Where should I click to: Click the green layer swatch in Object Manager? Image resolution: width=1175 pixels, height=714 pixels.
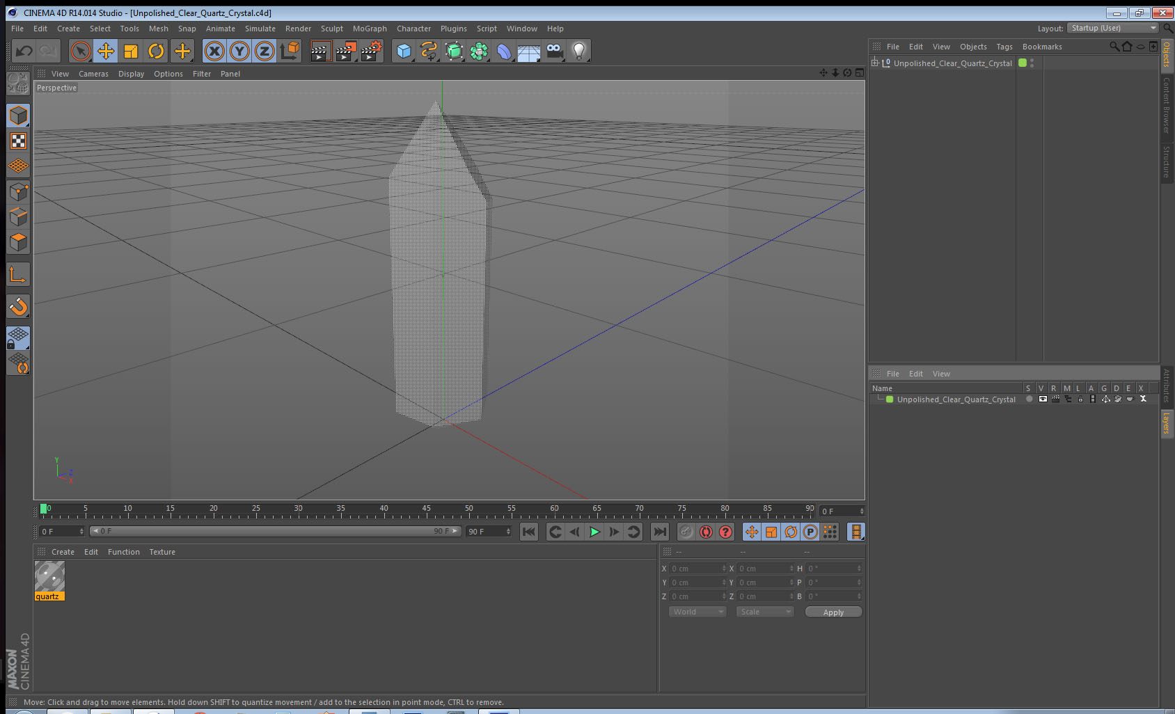coord(1023,63)
